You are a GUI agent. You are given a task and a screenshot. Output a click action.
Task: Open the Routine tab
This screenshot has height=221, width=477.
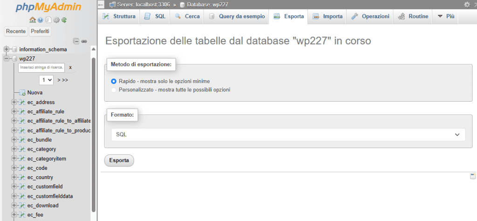tap(413, 16)
